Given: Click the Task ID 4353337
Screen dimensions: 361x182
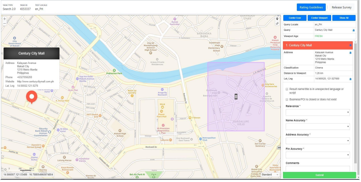Looking at the screenshot, I should 26,9.
